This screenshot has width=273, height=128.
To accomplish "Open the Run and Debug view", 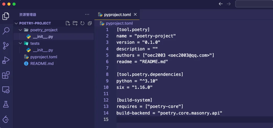I will pyautogui.click(x=6, y=60).
